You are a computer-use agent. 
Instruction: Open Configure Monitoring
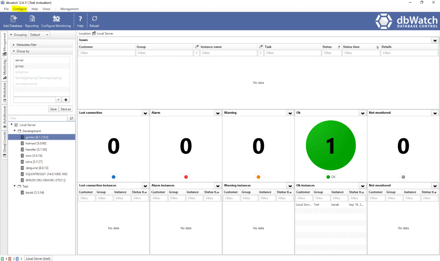pyautogui.click(x=56, y=21)
